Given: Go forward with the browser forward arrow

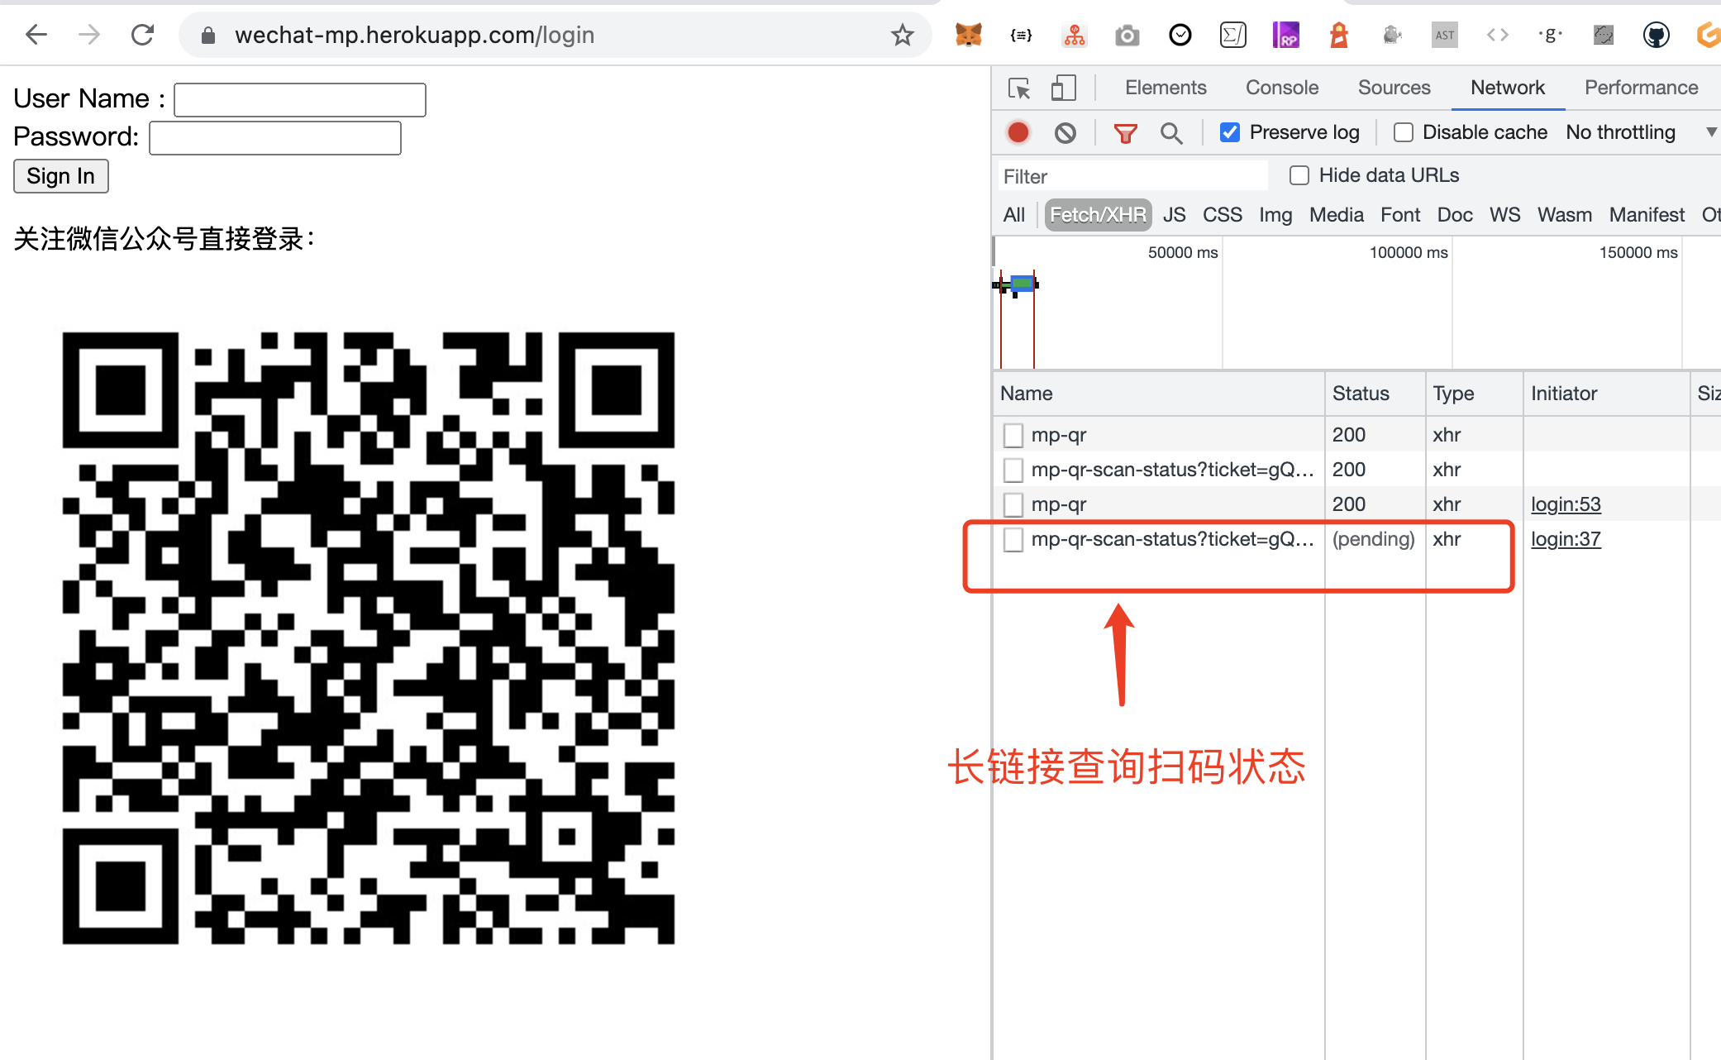Looking at the screenshot, I should pyautogui.click(x=89, y=35).
